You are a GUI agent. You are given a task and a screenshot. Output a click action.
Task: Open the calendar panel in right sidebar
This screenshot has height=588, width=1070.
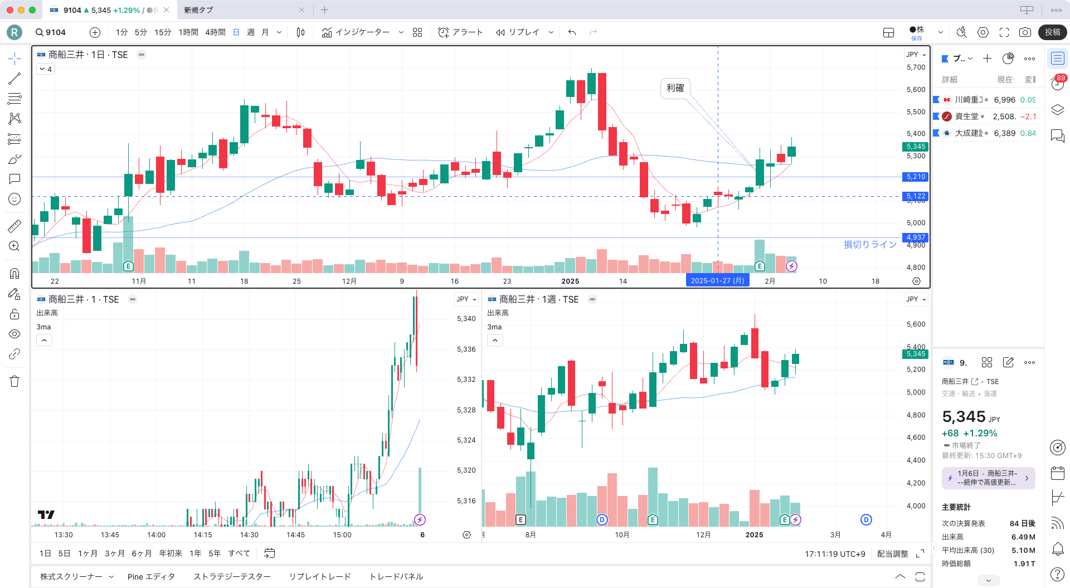pyautogui.click(x=1058, y=473)
